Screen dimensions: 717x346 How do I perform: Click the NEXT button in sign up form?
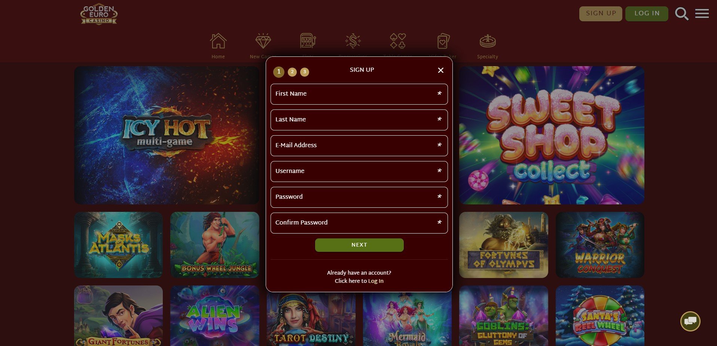click(359, 245)
